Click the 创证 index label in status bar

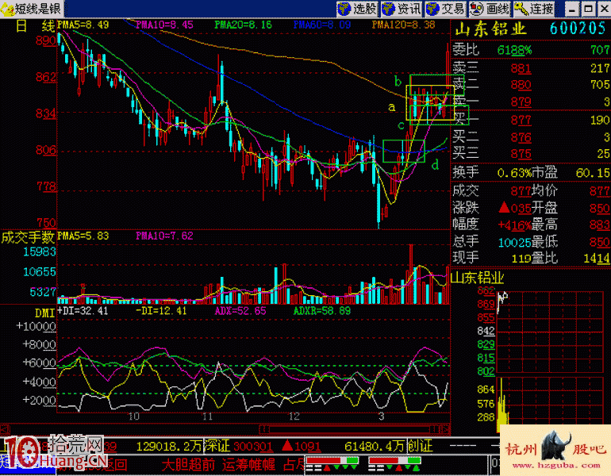click(420, 447)
